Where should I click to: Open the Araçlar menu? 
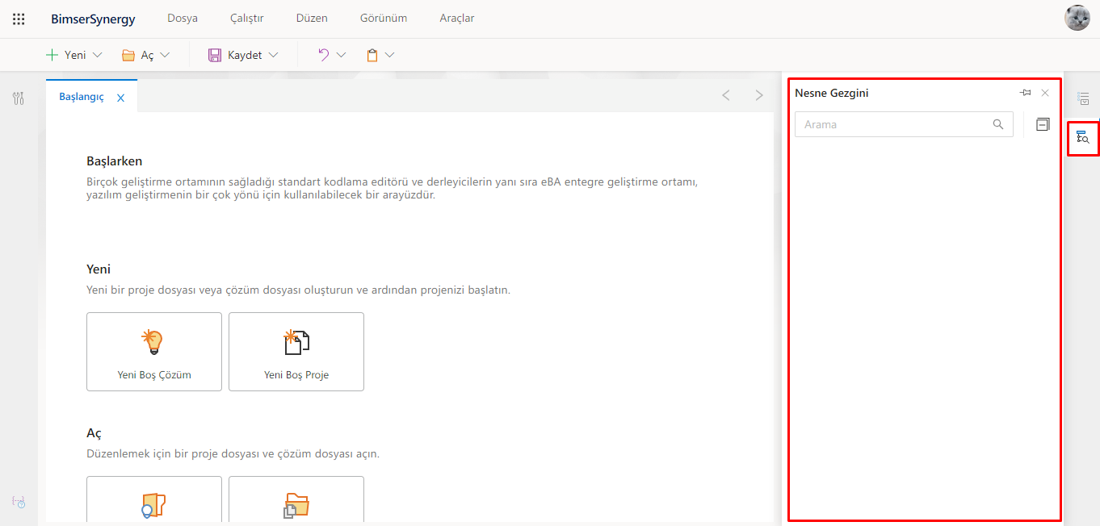pyautogui.click(x=457, y=19)
